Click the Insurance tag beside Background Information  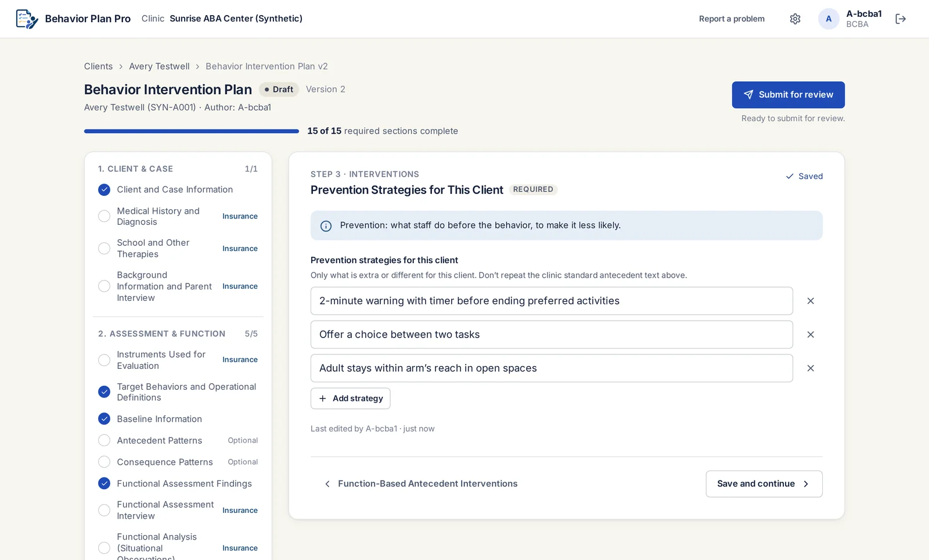[240, 286]
